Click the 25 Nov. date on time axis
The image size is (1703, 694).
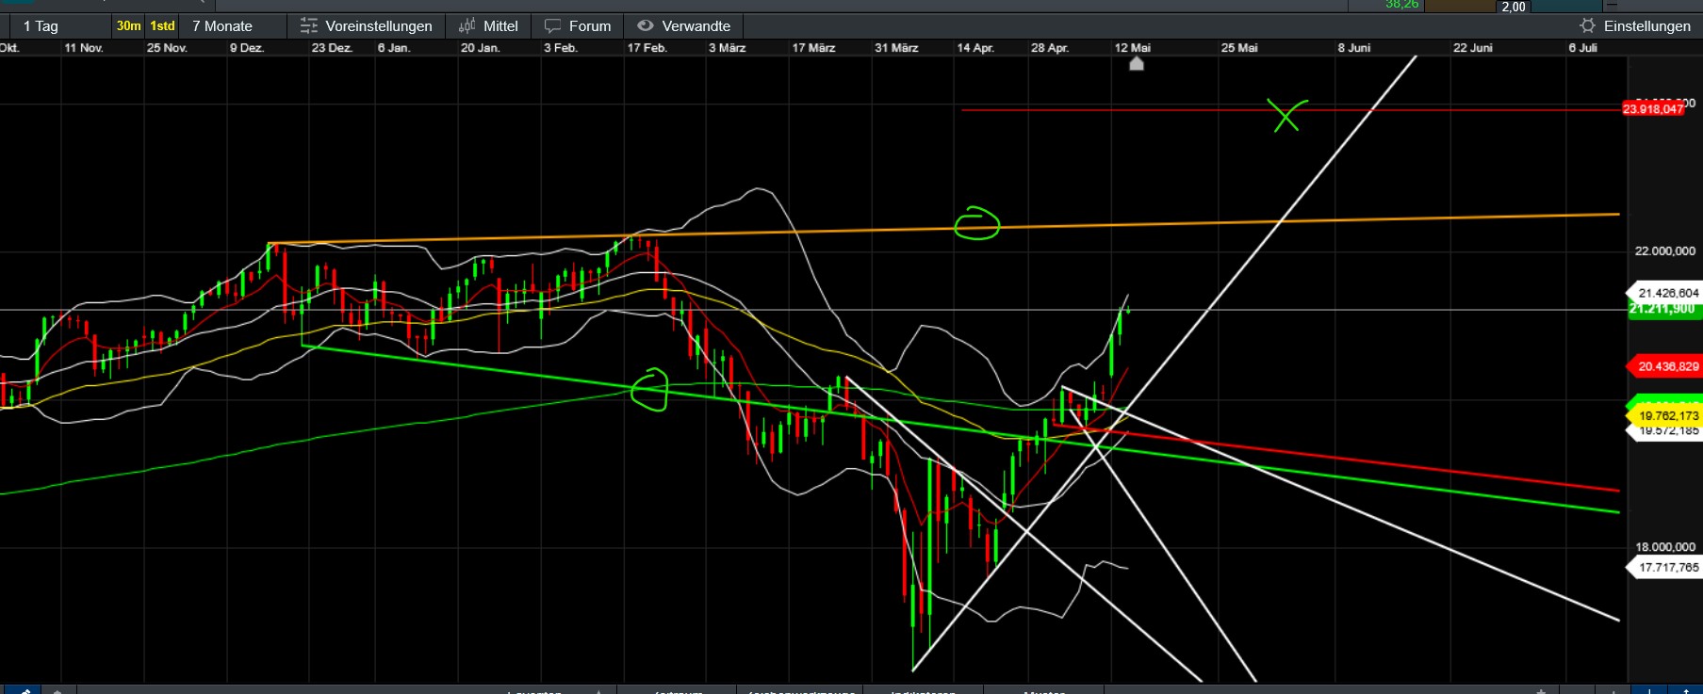tap(167, 48)
